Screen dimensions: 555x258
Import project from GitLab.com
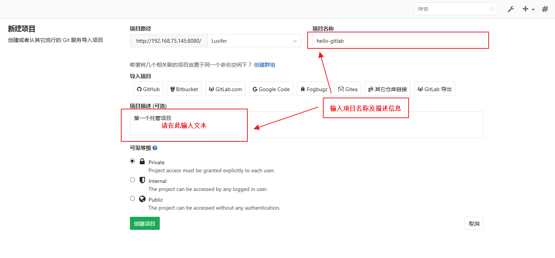[x=225, y=89]
